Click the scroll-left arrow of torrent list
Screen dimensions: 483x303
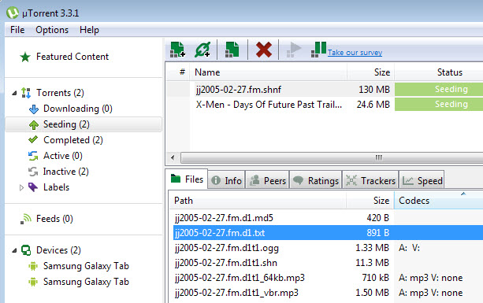click(173, 158)
